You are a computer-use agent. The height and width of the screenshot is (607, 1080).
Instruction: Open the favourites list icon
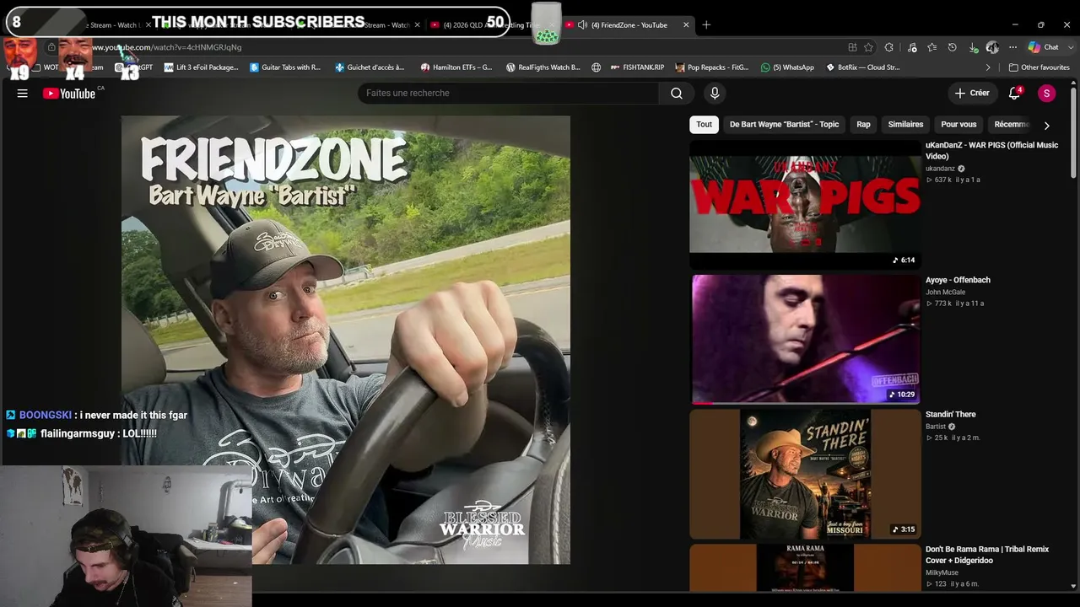931,47
